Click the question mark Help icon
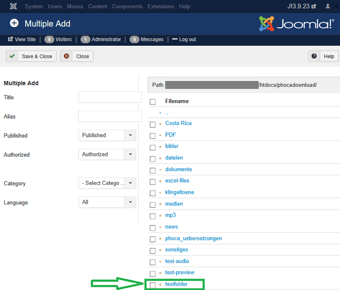Image resolution: width=340 pixels, height=290 pixels. pos(314,56)
